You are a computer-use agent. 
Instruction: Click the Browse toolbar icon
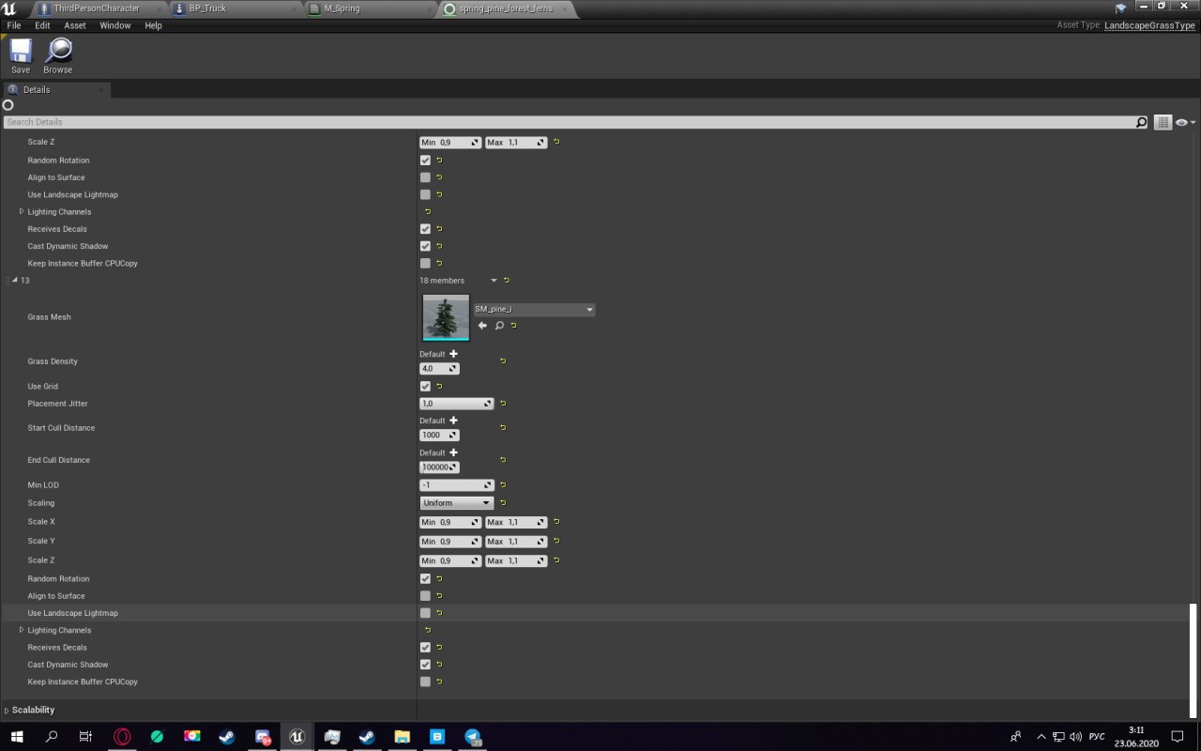(x=57, y=55)
